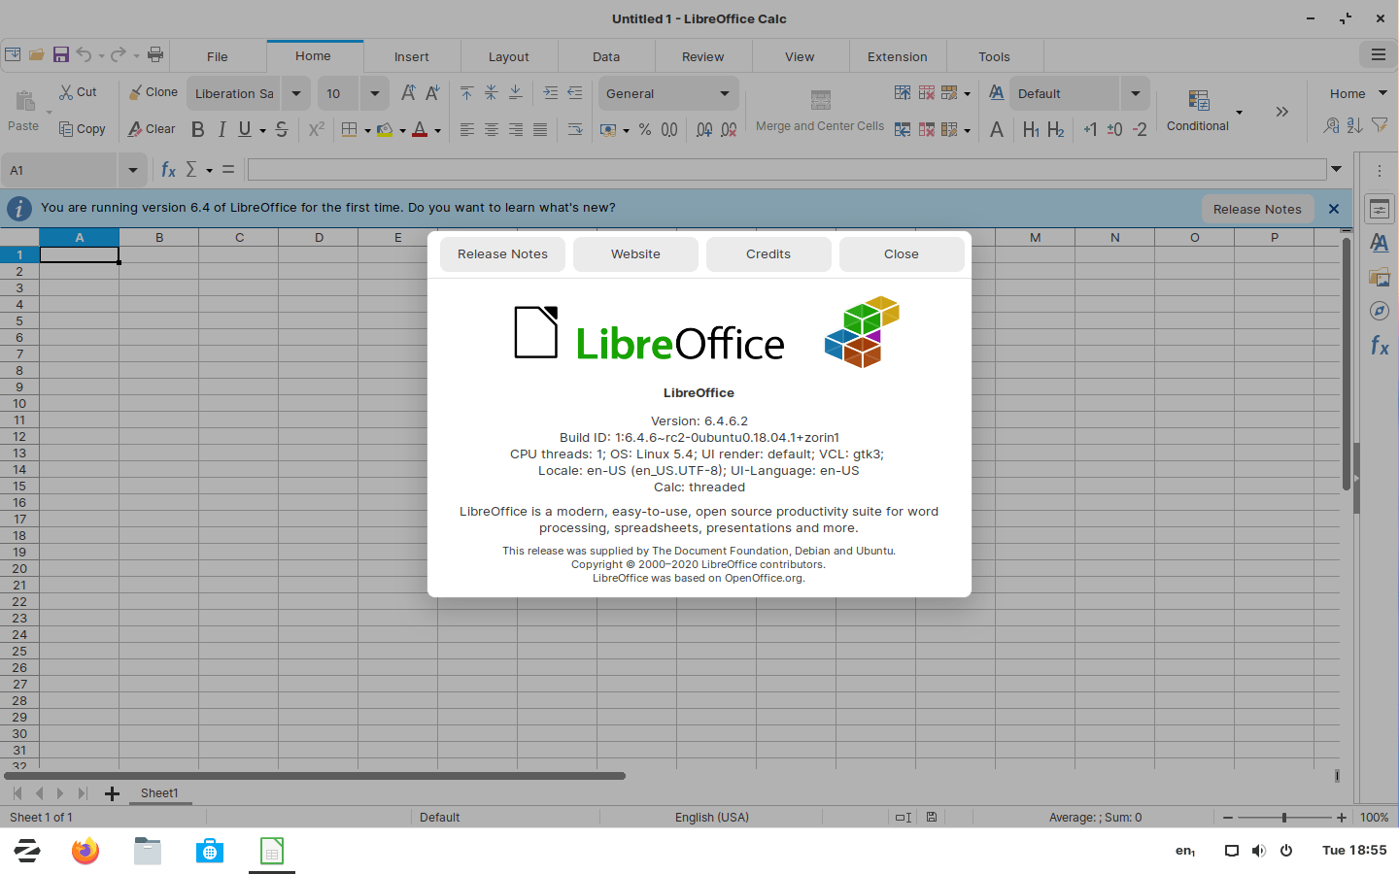This screenshot has width=1399, height=874.
Task: Click the equals Formula icon
Action: (228, 170)
